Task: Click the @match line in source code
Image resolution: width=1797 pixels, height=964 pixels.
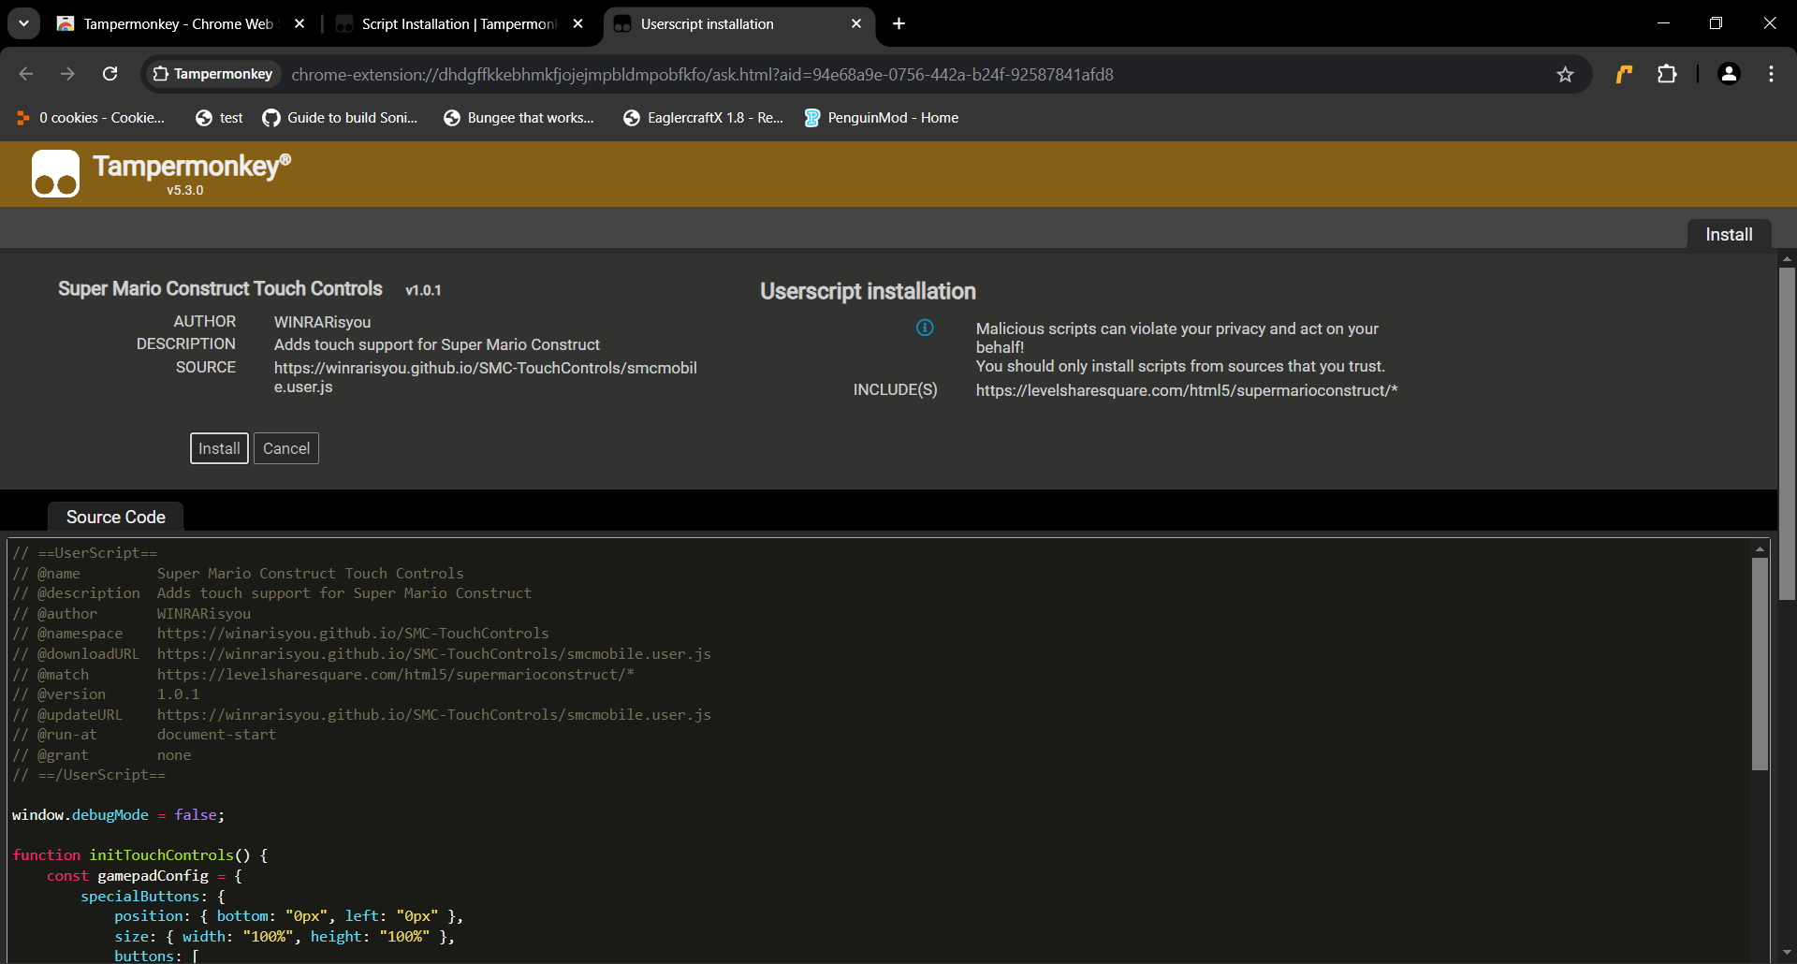Action: (324, 675)
